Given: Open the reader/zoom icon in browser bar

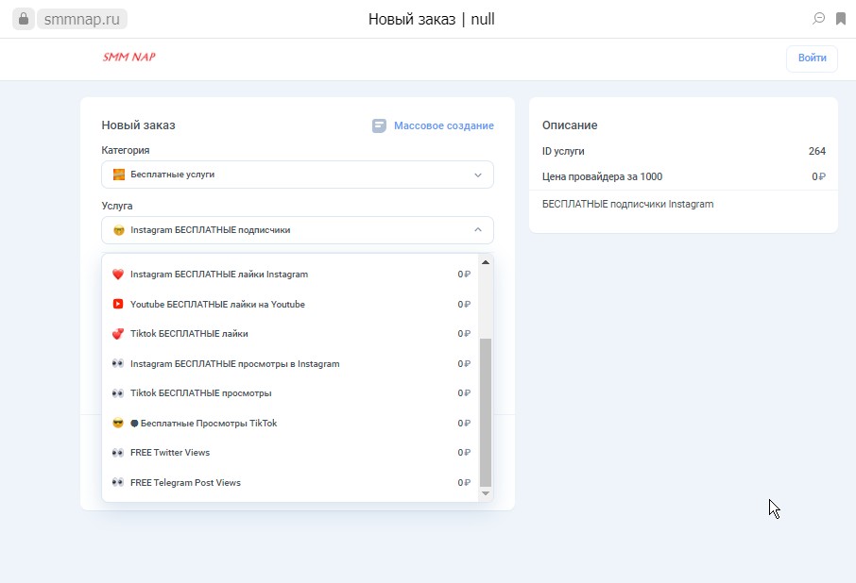Looking at the screenshot, I should (818, 19).
